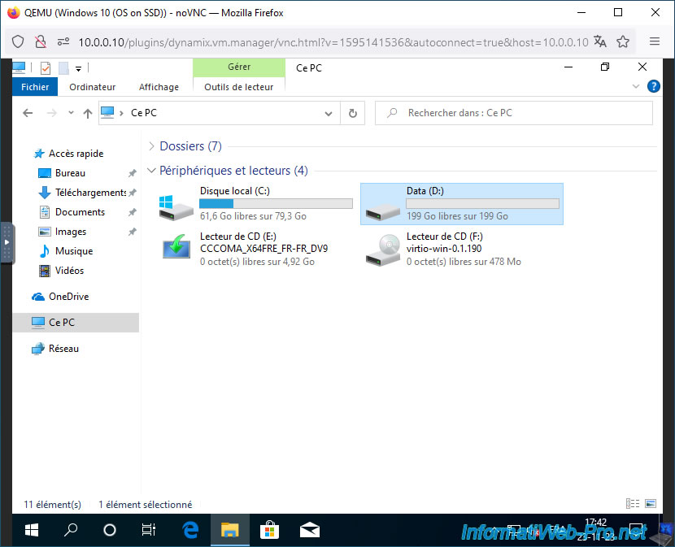
Task: Switch to details view in status bar
Action: 633,504
